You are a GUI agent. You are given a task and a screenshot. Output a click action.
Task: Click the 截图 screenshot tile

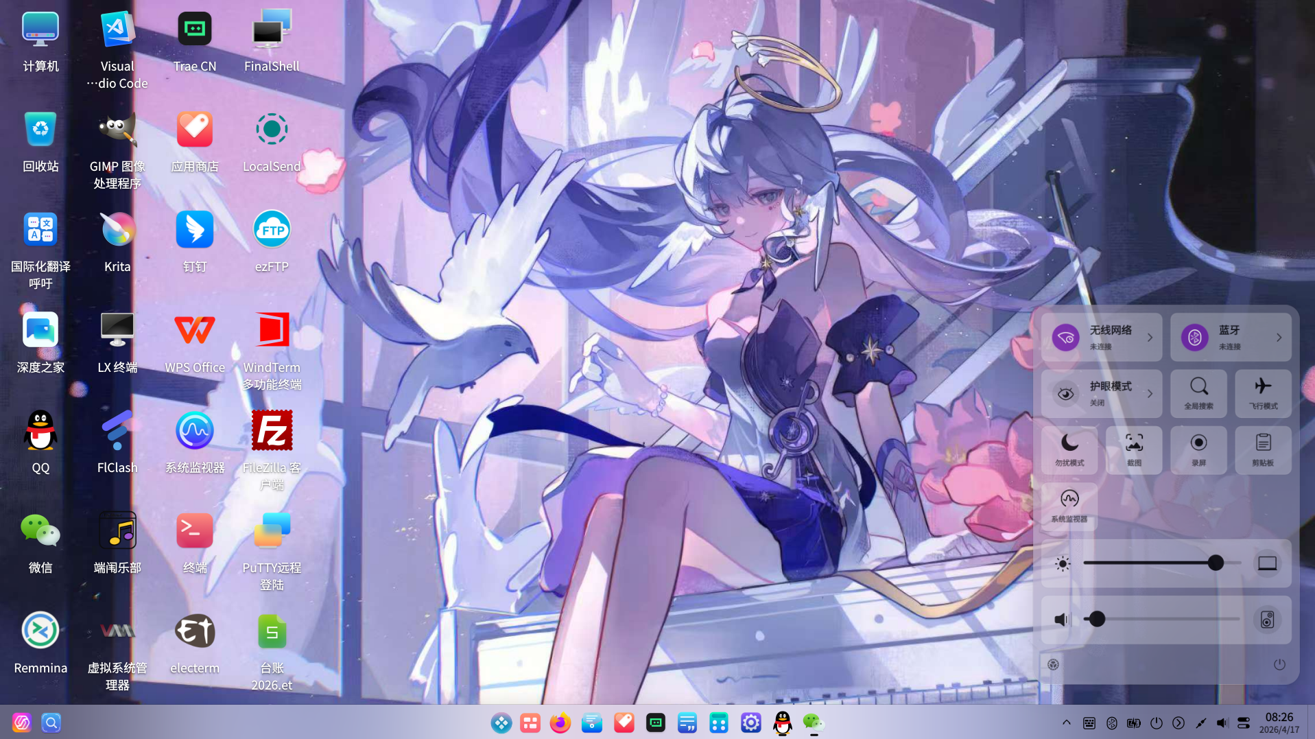pyautogui.click(x=1134, y=450)
